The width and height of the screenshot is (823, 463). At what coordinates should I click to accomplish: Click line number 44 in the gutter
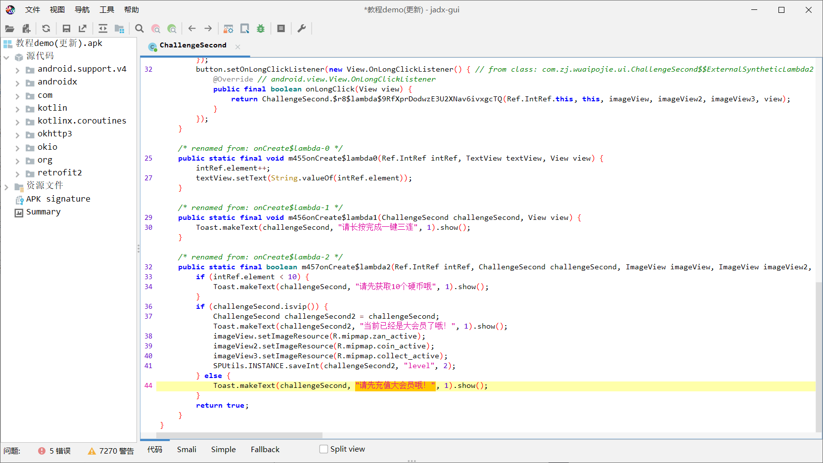tap(148, 385)
